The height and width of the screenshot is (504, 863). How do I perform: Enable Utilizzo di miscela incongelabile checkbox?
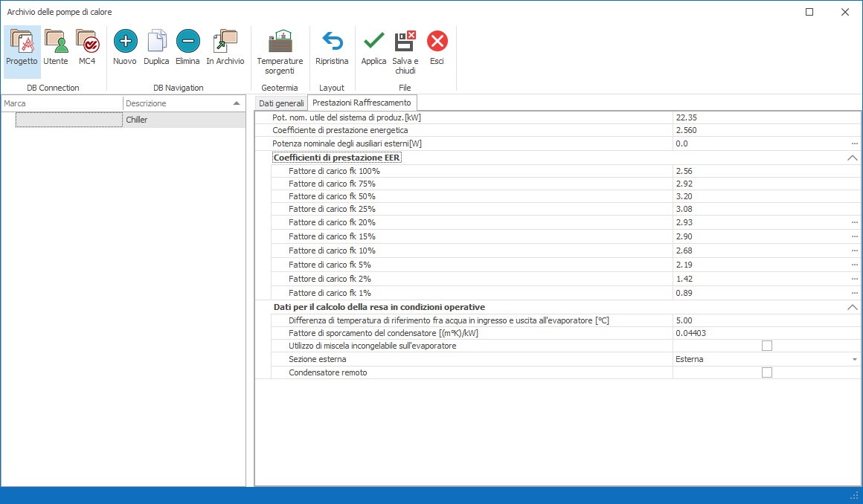[x=767, y=346]
